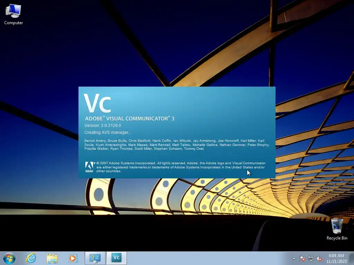Click the Windows Start orb
Image resolution: width=354 pixels, height=265 pixels.
pos(9,258)
